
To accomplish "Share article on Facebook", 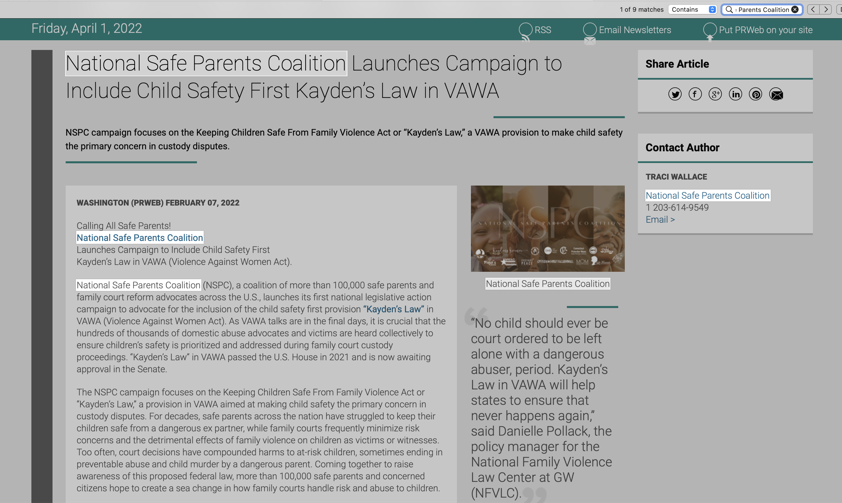I will [695, 94].
